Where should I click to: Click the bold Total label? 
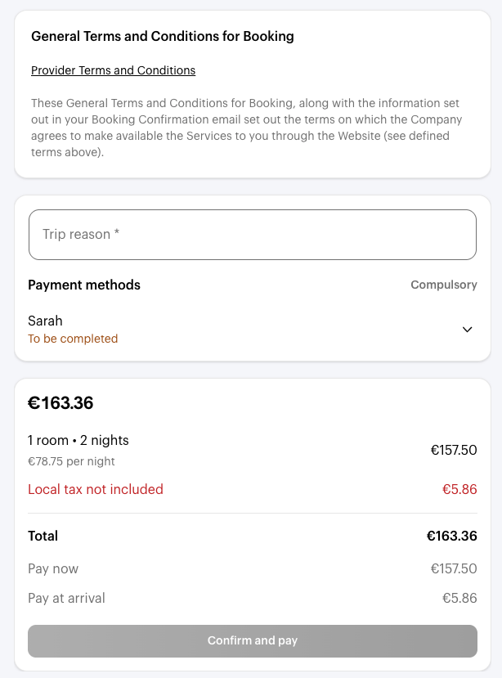point(43,537)
